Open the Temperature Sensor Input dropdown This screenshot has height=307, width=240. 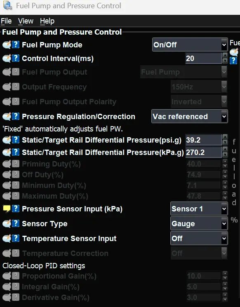pyautogui.click(x=199, y=238)
